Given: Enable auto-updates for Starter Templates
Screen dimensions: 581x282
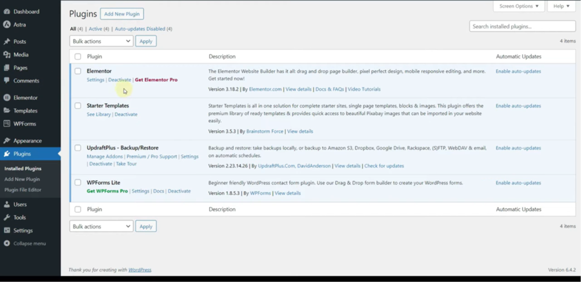Looking at the screenshot, I should (518, 106).
